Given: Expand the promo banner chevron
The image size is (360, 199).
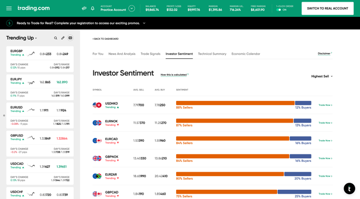Looking at the screenshot, I should point(144,23).
